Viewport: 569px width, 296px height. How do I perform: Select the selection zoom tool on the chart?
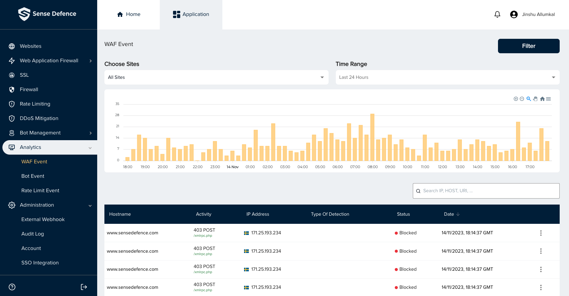click(x=528, y=99)
